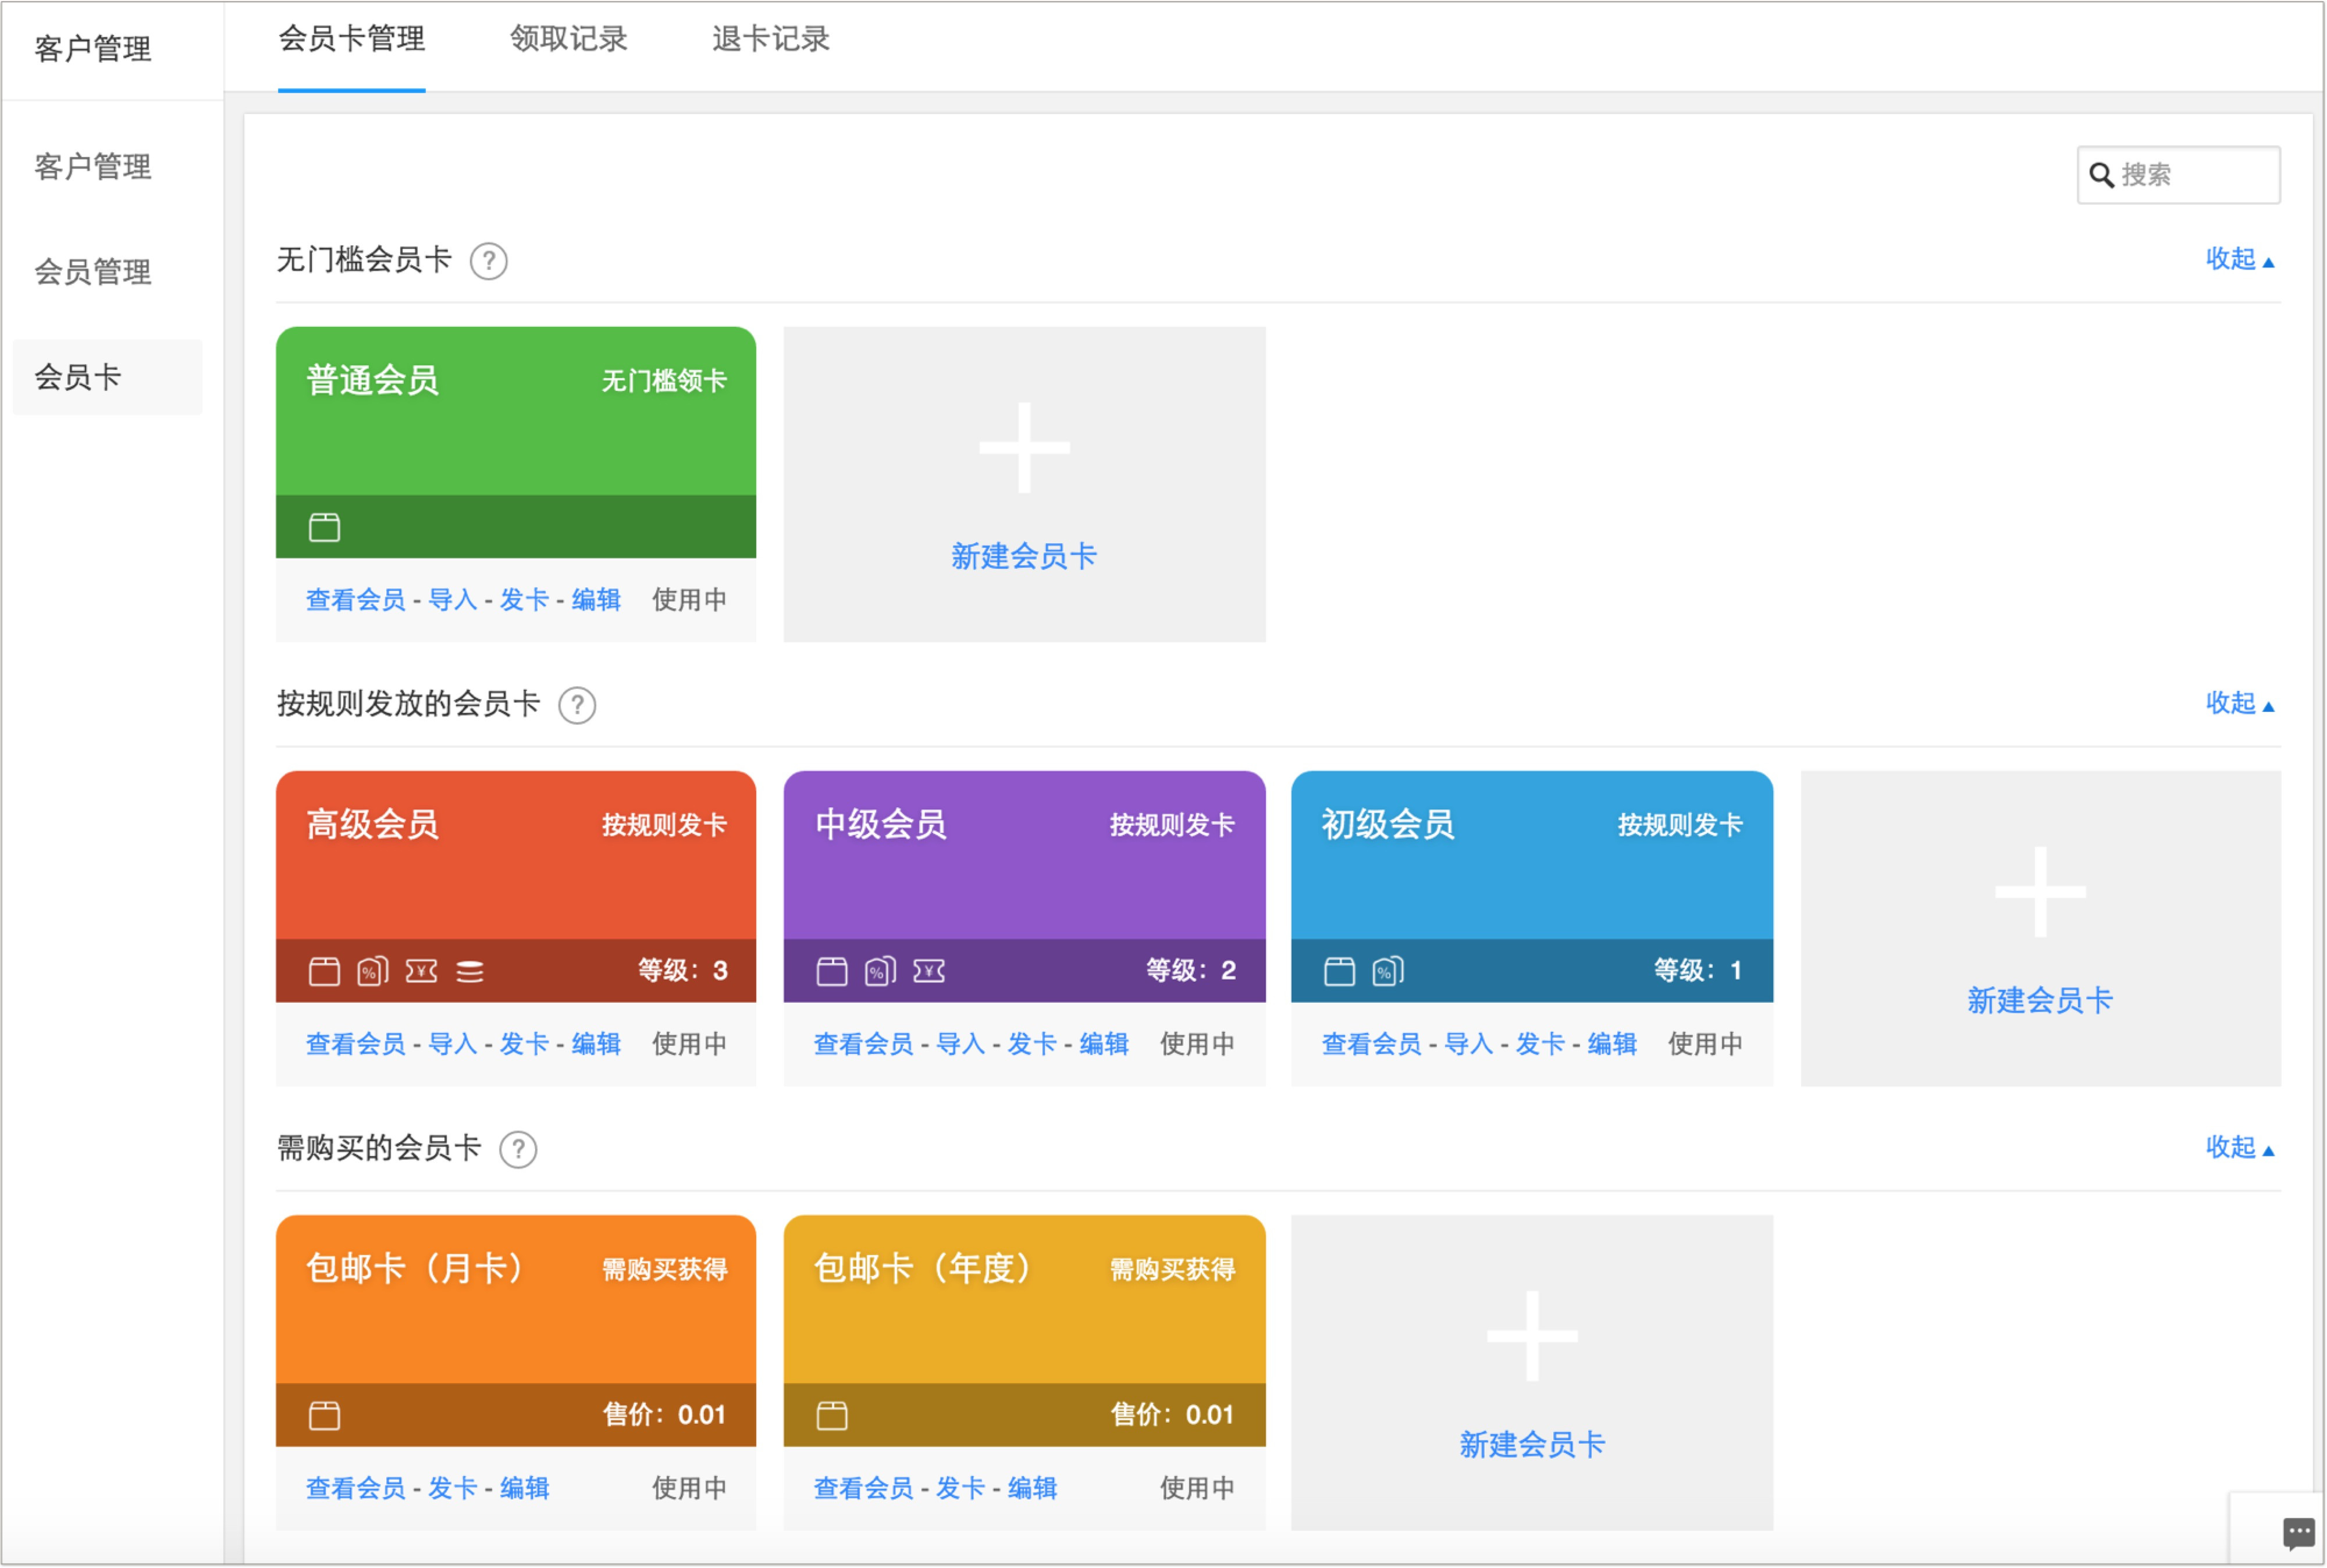Click 新建会员卡 in 按规则发放的会员卡 section

2040,1000
